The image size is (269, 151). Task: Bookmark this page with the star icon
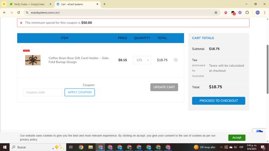[216, 13]
